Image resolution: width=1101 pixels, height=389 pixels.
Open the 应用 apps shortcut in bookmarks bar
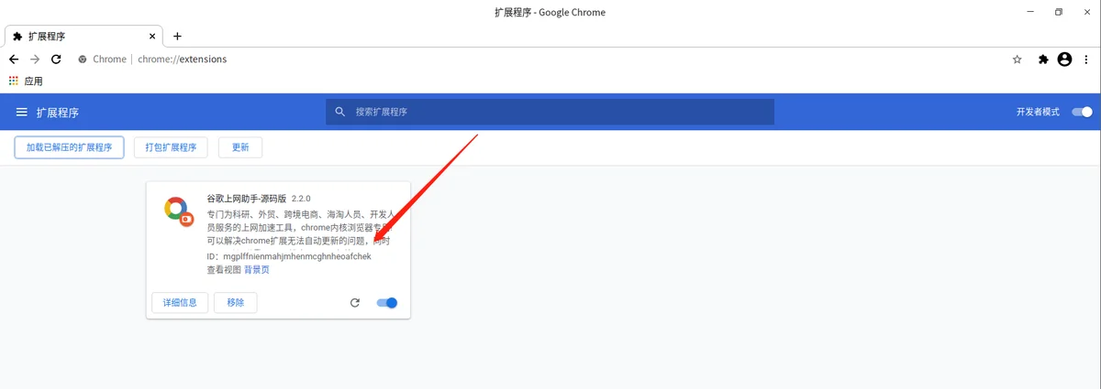pos(27,81)
